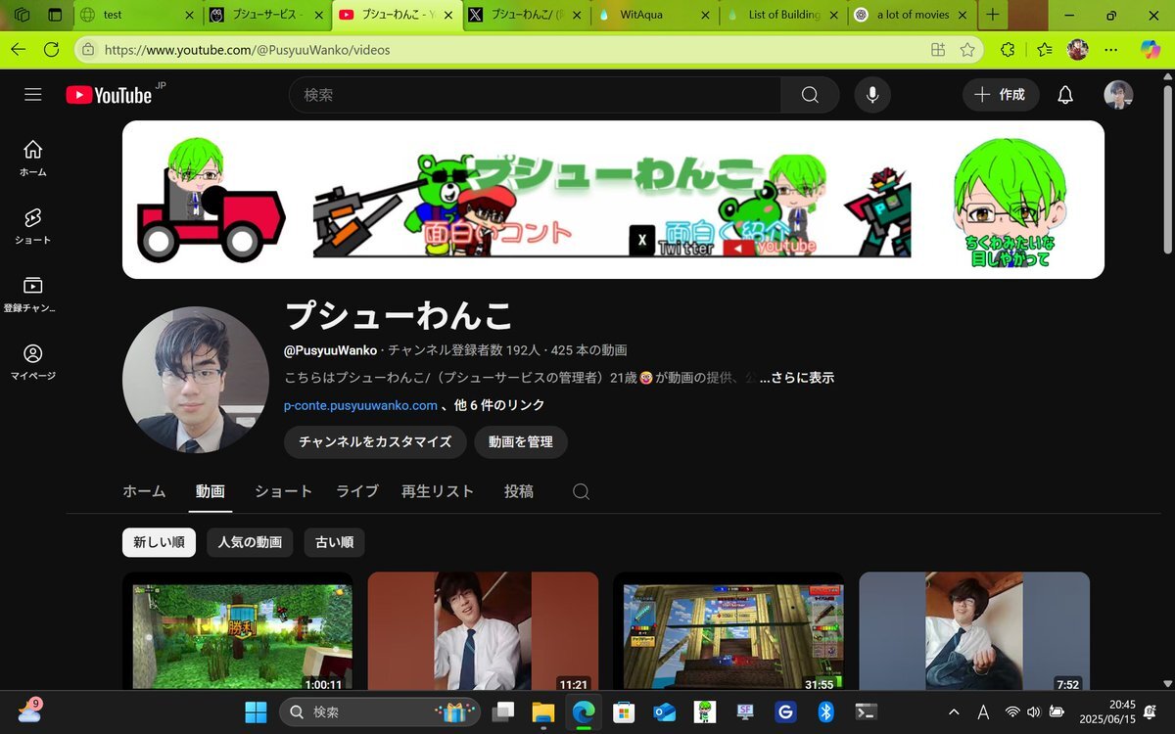Open the channel 投稿 tab
1175x734 pixels.
pos(519,491)
